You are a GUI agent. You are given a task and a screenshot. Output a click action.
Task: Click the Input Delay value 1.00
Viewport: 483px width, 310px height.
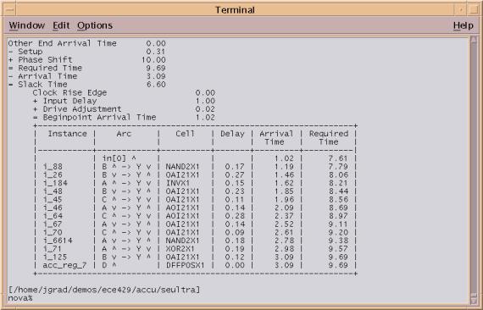click(x=205, y=101)
